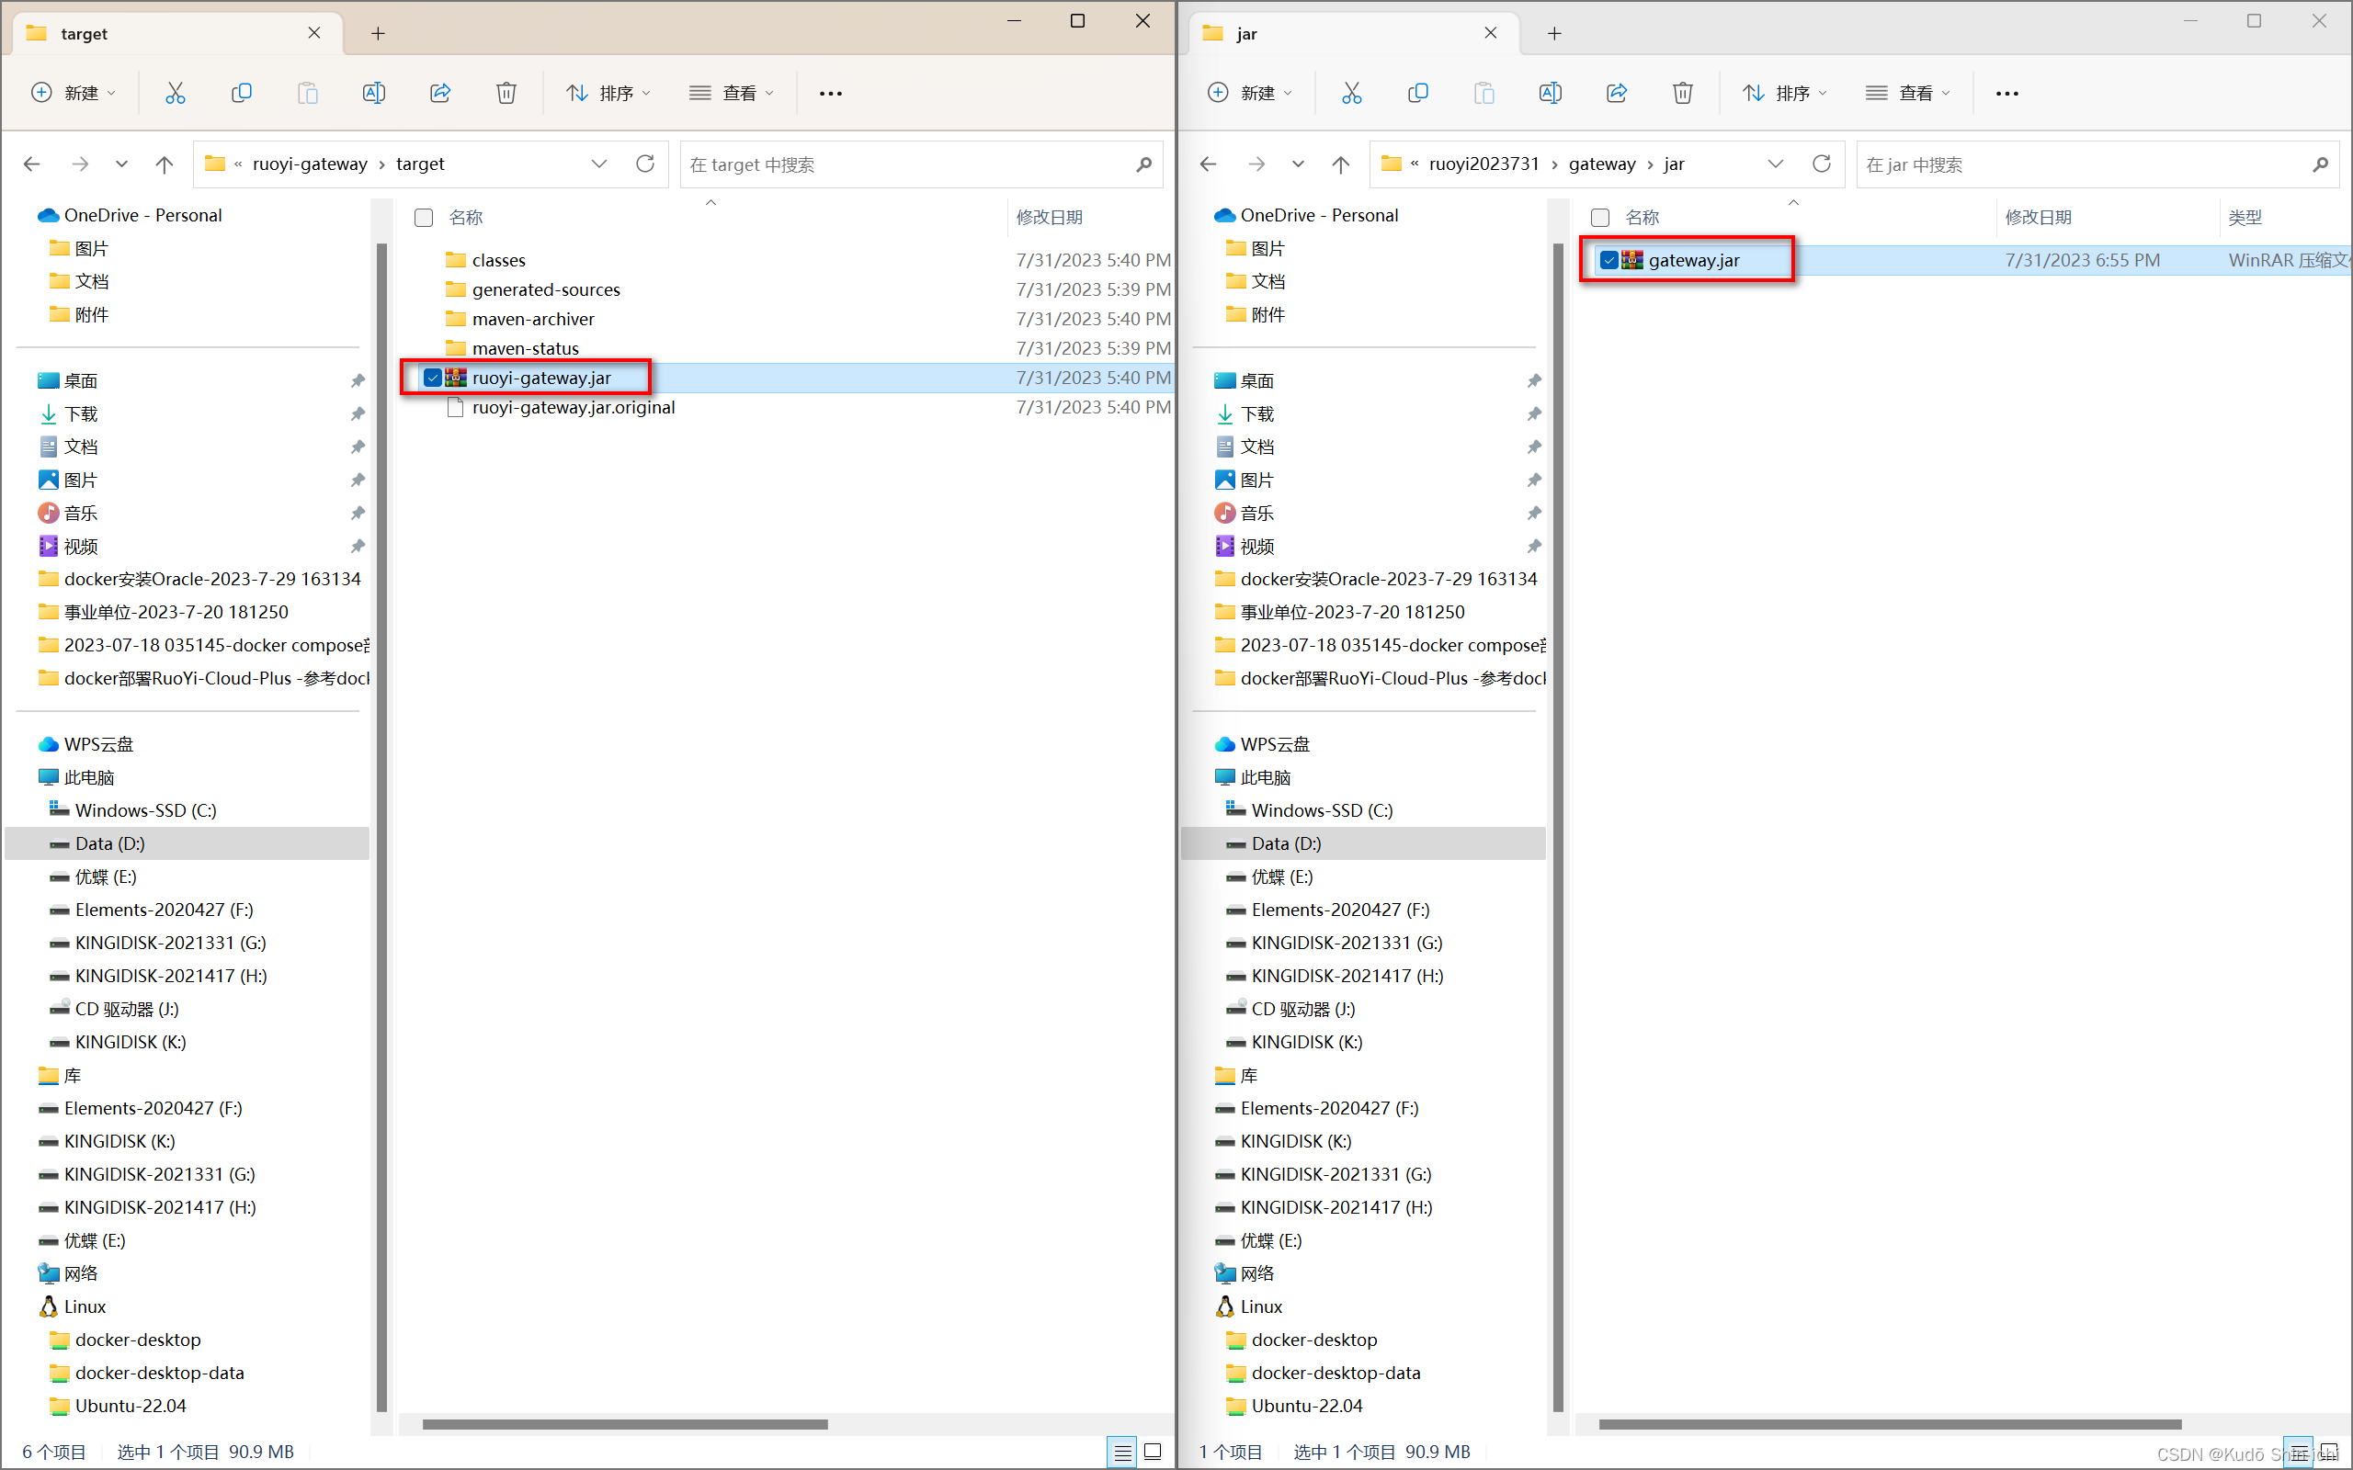Open more options ellipsis in jar window

click(2006, 94)
